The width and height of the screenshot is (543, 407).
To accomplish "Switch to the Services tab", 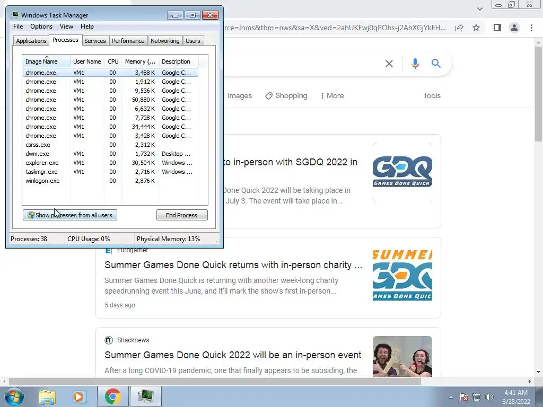I will (x=95, y=41).
